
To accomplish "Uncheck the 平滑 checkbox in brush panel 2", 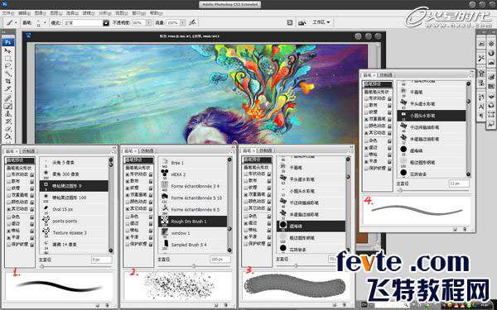I will pyautogui.click(x=127, y=237).
